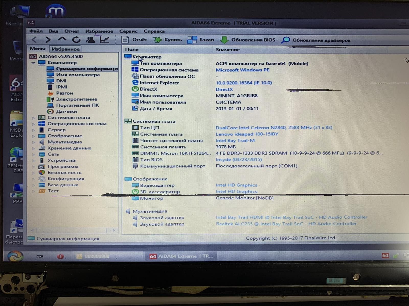Expand the Системная плата tree node
Image resolution: width=409 pixels, height=306 pixels.
pos(33,118)
